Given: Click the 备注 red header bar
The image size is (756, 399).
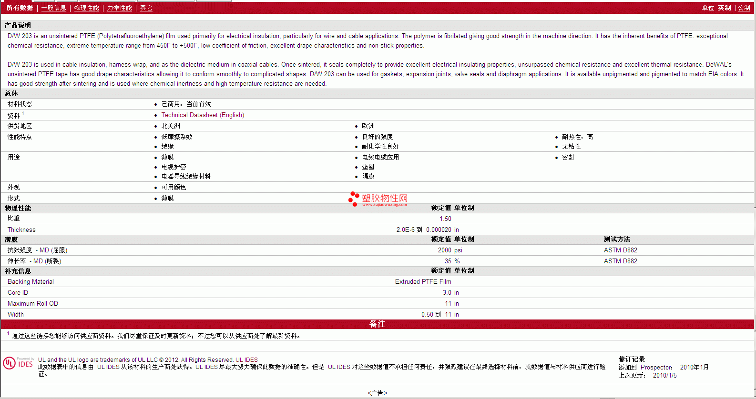Looking at the screenshot, I should point(378,324).
